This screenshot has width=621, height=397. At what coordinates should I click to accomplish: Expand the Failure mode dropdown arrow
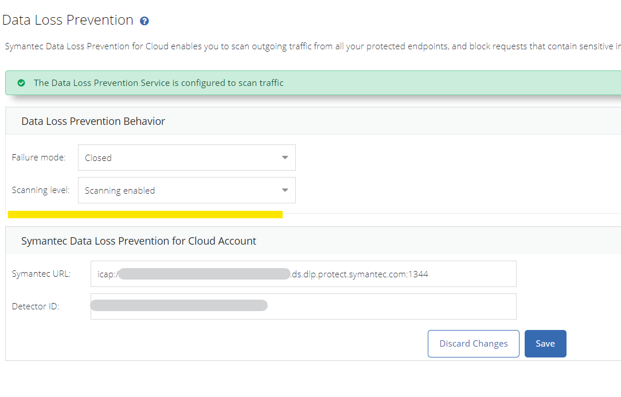(285, 158)
